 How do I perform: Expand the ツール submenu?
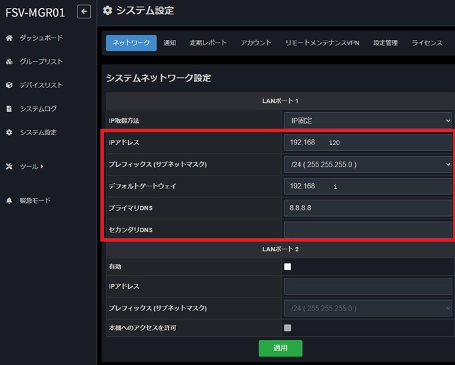[x=32, y=167]
